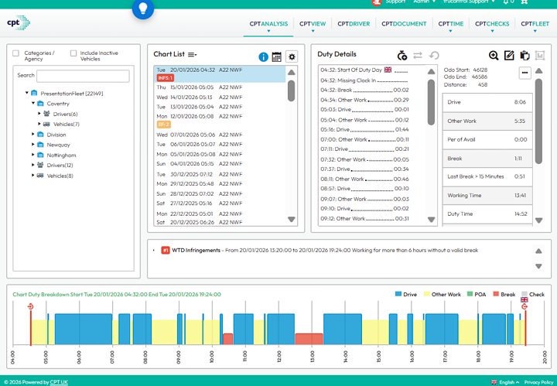Open the English language dropdown

click(x=509, y=382)
